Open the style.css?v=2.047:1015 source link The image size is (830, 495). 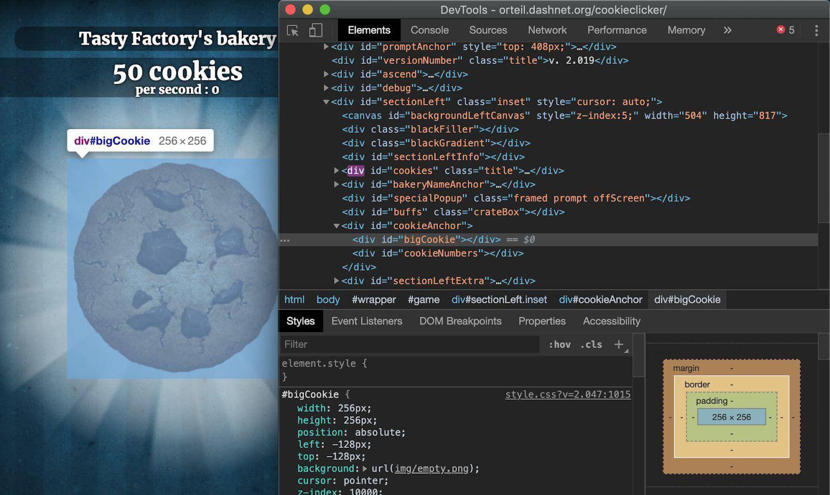point(568,394)
